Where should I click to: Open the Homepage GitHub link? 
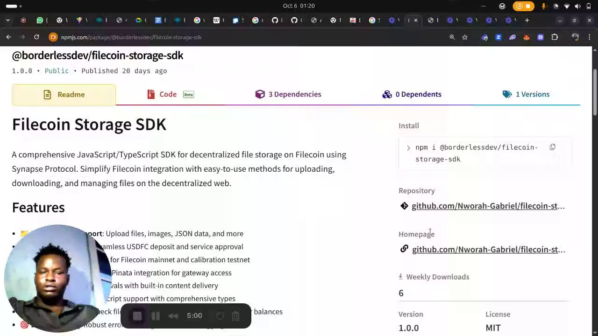click(489, 249)
